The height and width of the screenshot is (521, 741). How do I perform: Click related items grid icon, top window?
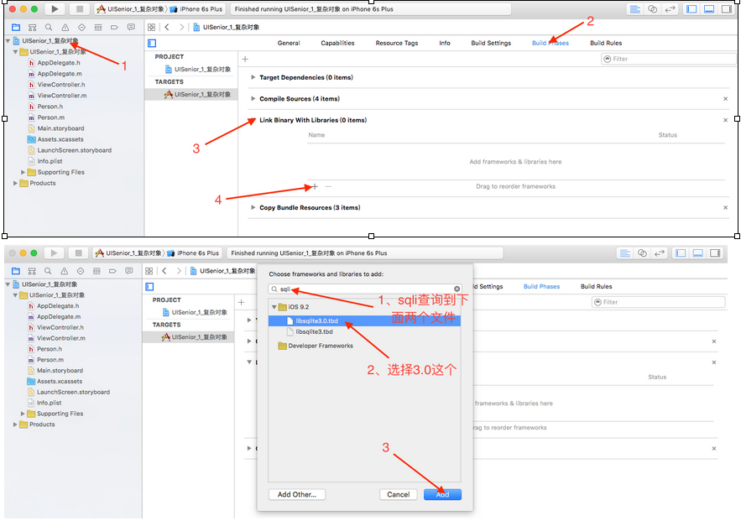coord(151,28)
